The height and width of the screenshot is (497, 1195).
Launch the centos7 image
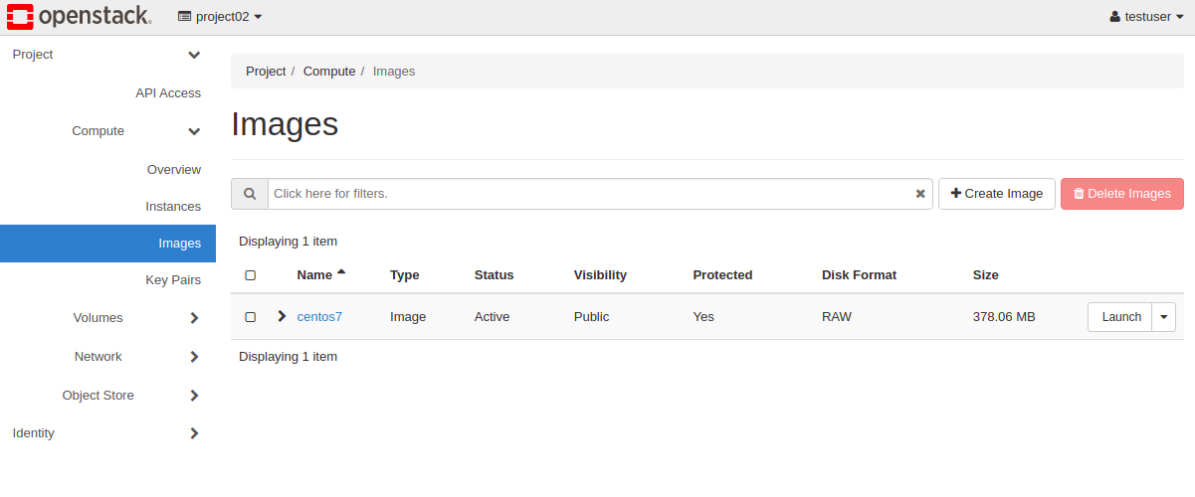pos(1120,317)
